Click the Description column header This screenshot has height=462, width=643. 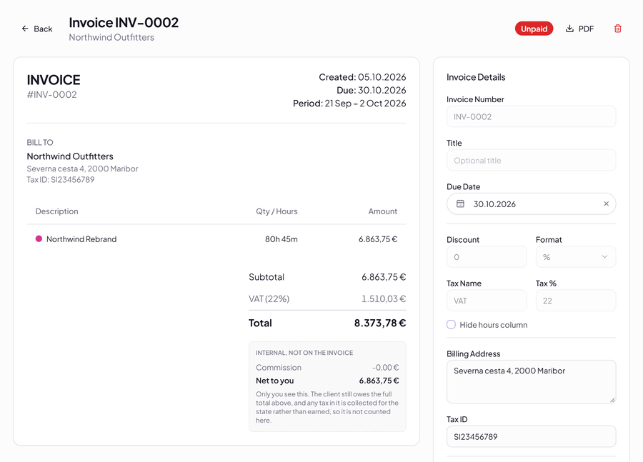[x=56, y=211]
